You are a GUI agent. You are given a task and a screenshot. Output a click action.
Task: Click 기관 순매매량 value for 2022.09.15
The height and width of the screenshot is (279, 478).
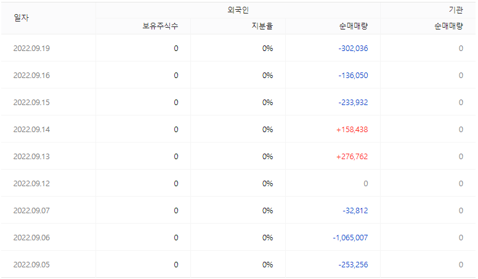pos(461,103)
